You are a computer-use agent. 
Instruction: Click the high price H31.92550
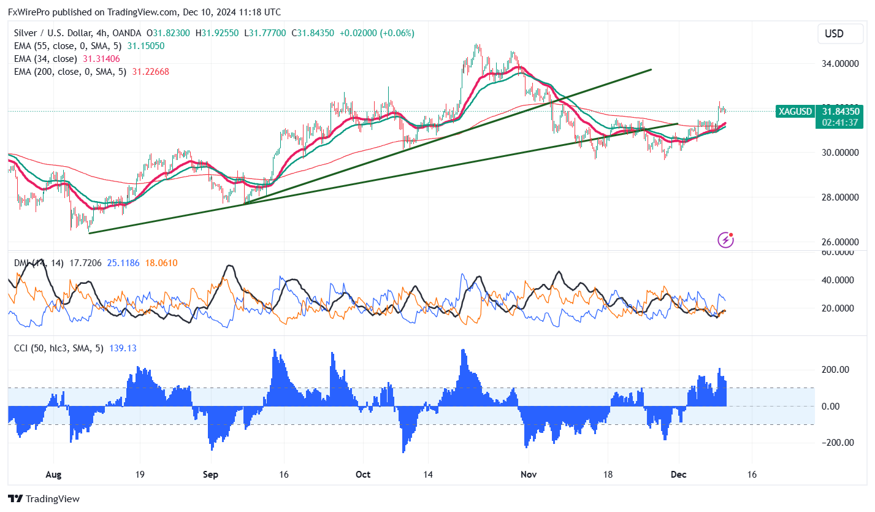pyautogui.click(x=218, y=33)
